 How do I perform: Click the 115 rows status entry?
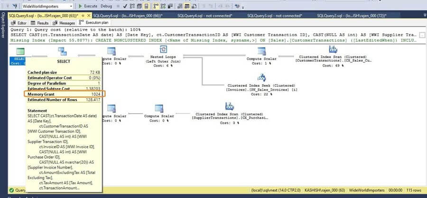coord(413,190)
